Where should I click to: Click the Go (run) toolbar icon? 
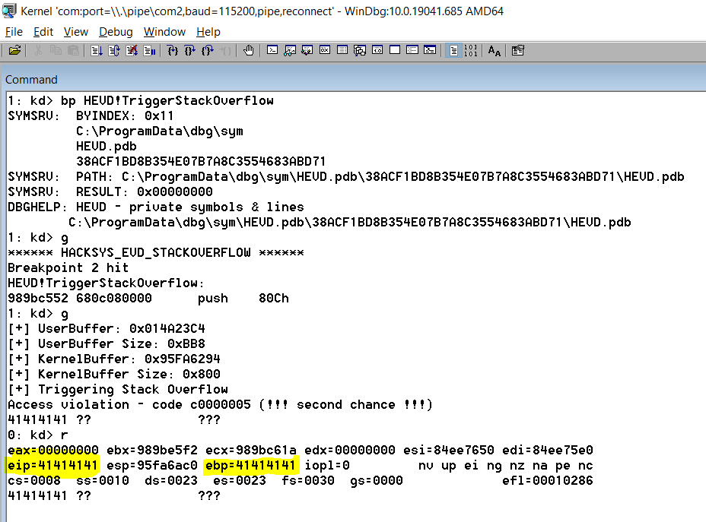[x=97, y=50]
